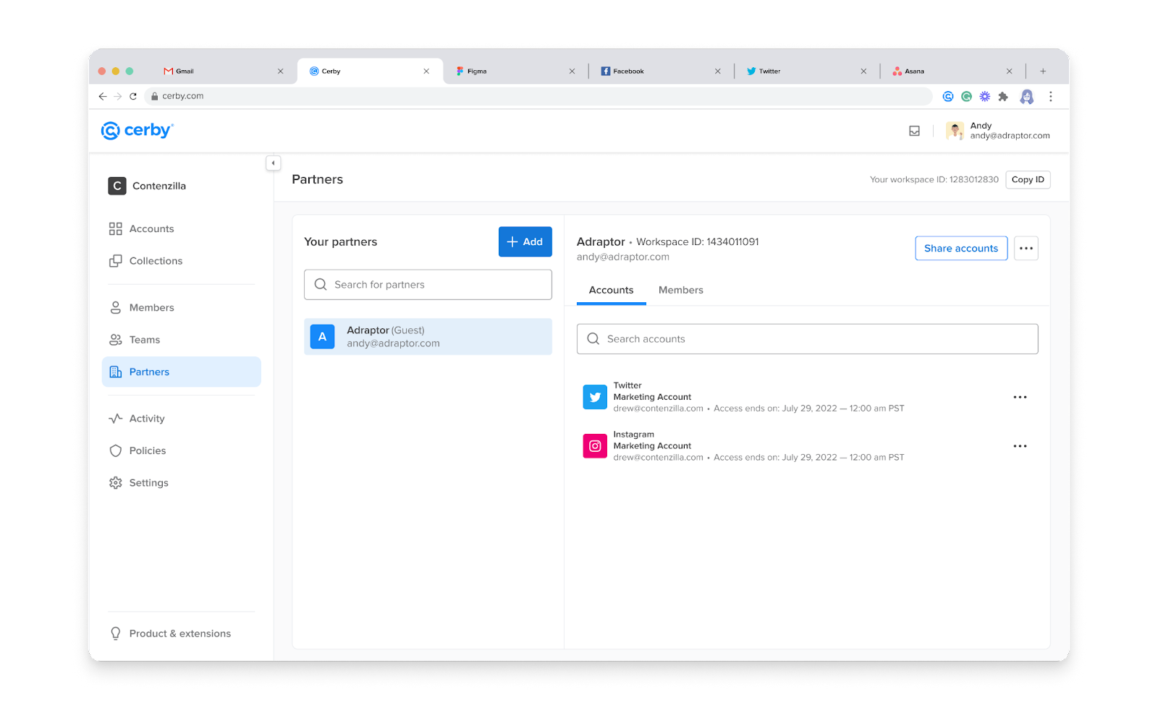1158x710 pixels.
Task: Copy the workspace ID
Action: coord(1028,180)
